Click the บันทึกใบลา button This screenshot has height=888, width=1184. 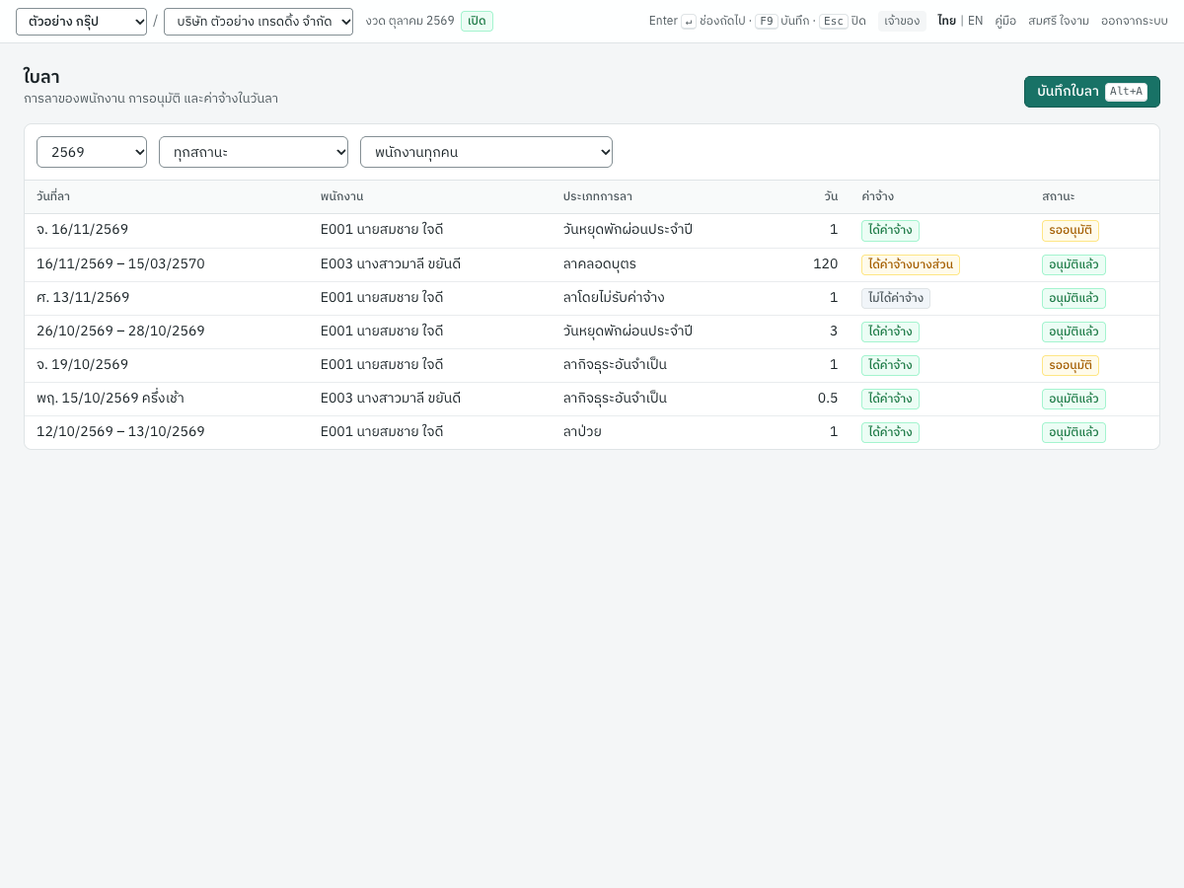[x=1092, y=92]
